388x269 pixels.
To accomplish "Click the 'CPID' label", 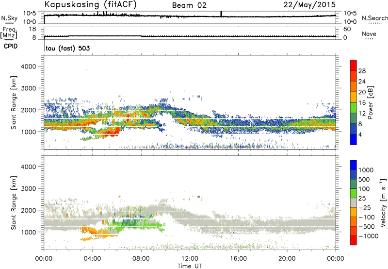I will [x=11, y=46].
